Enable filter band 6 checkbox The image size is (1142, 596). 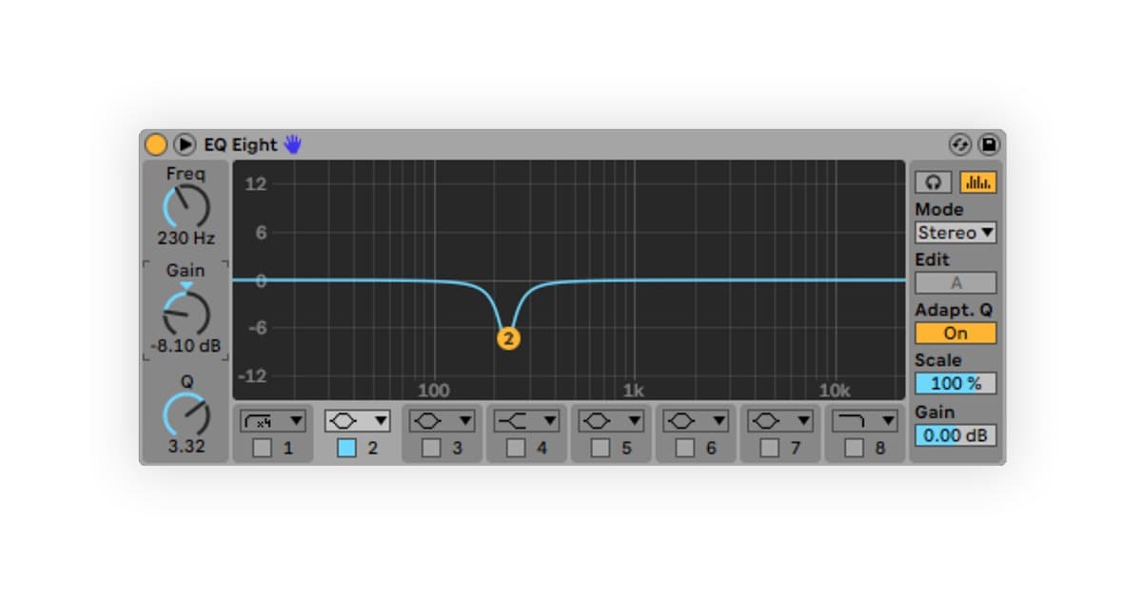pyautogui.click(x=685, y=448)
